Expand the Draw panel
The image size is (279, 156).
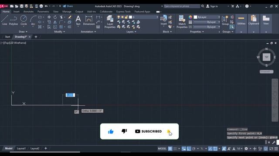tap(23, 32)
